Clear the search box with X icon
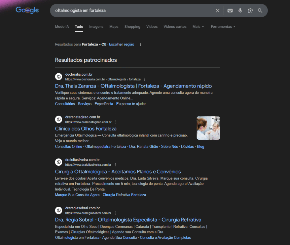The image size is (290, 245). pyautogui.click(x=218, y=10)
